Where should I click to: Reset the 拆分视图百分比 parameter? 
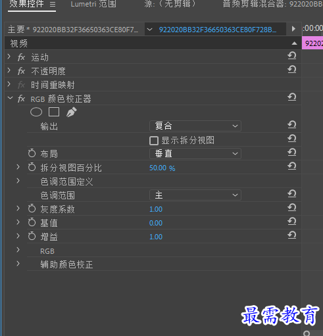(292, 166)
